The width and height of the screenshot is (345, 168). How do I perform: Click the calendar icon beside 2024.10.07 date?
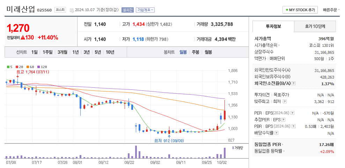(72, 10)
